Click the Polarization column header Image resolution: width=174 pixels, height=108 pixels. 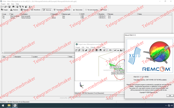56,14
